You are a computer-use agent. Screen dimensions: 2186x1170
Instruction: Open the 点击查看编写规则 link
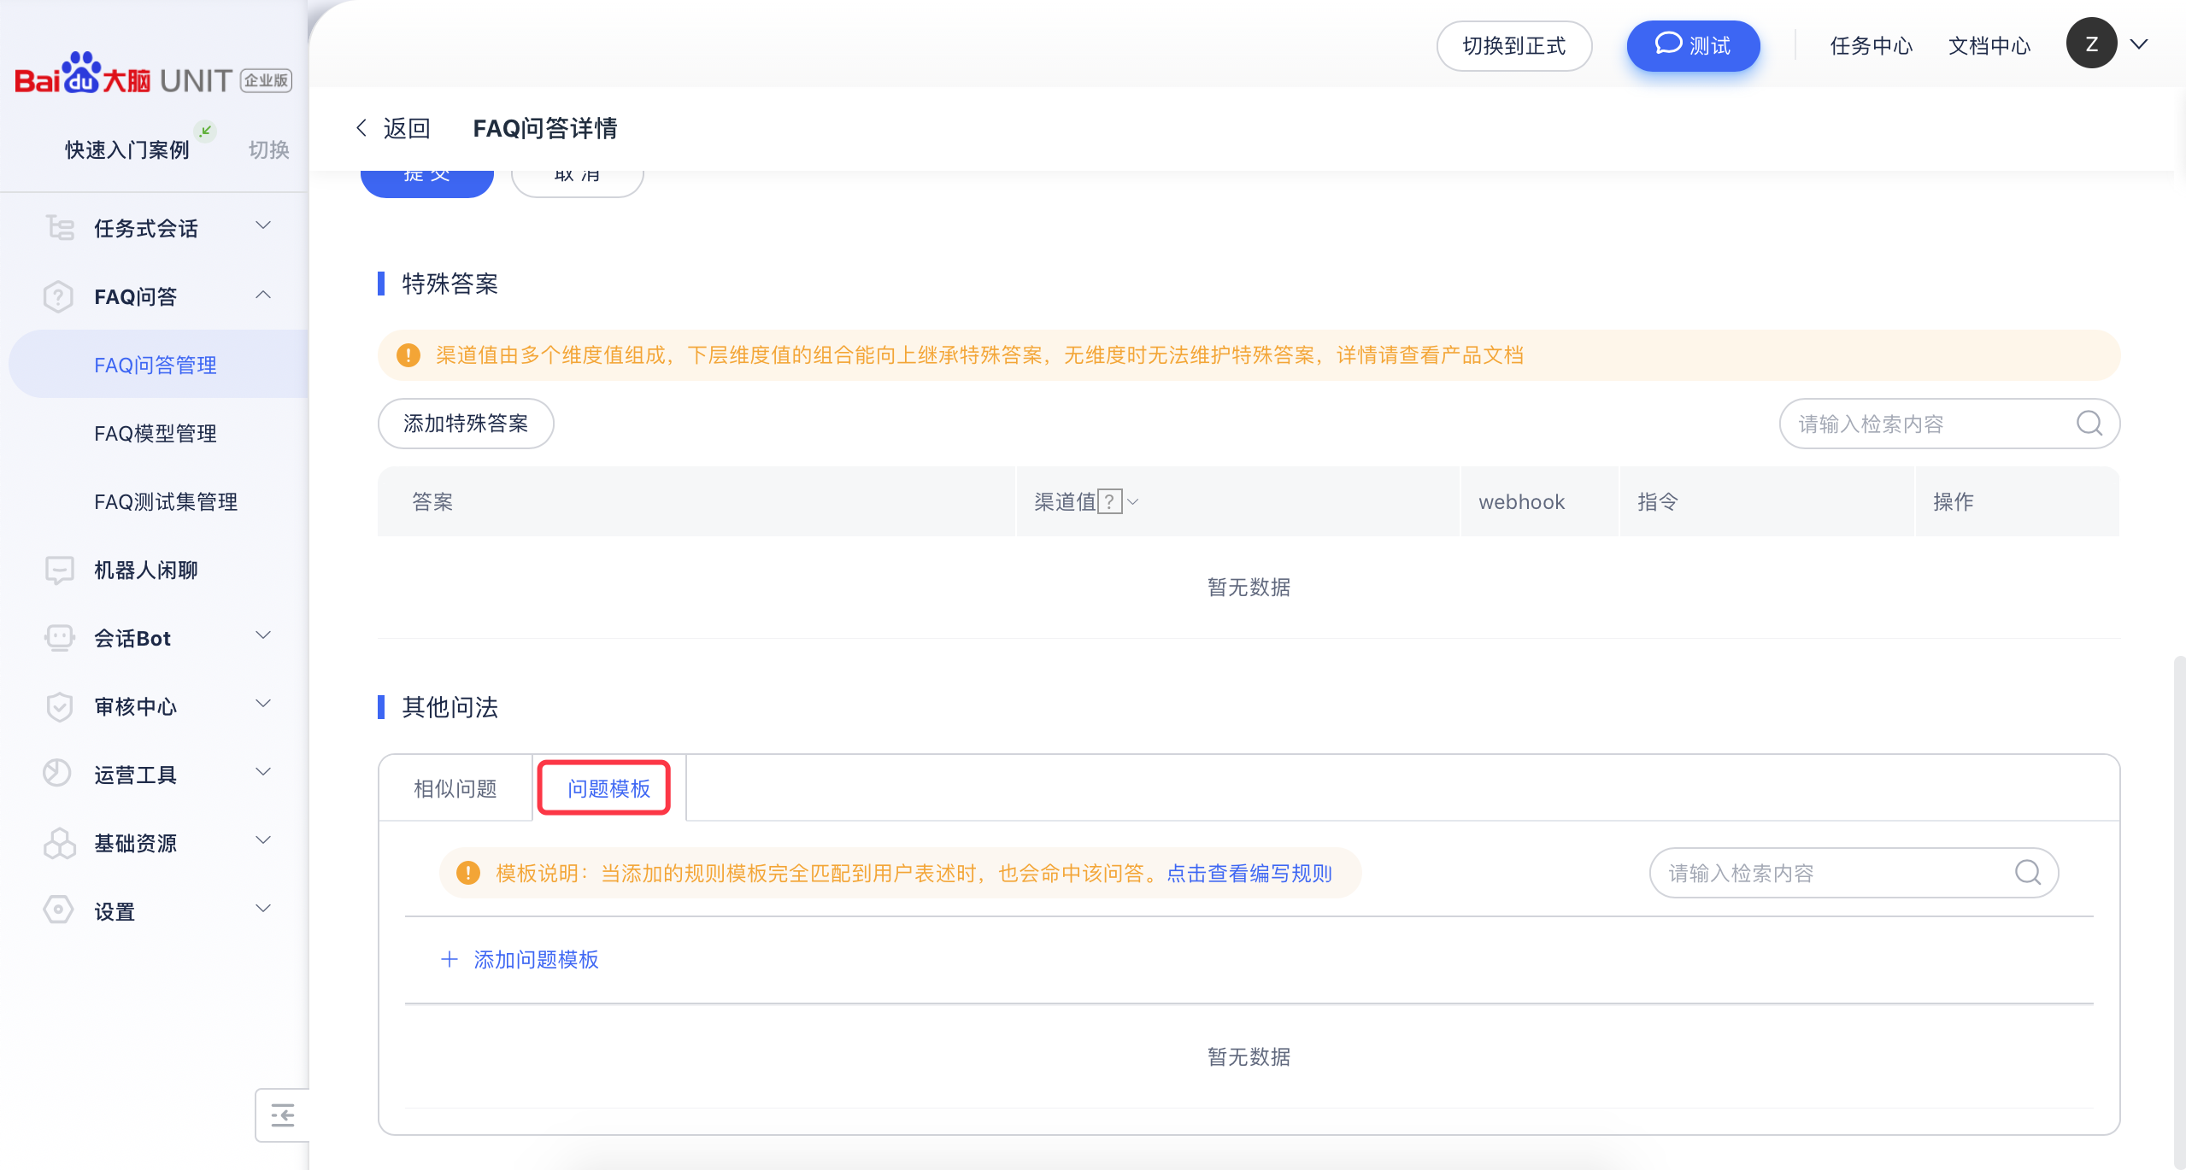[x=1249, y=873]
